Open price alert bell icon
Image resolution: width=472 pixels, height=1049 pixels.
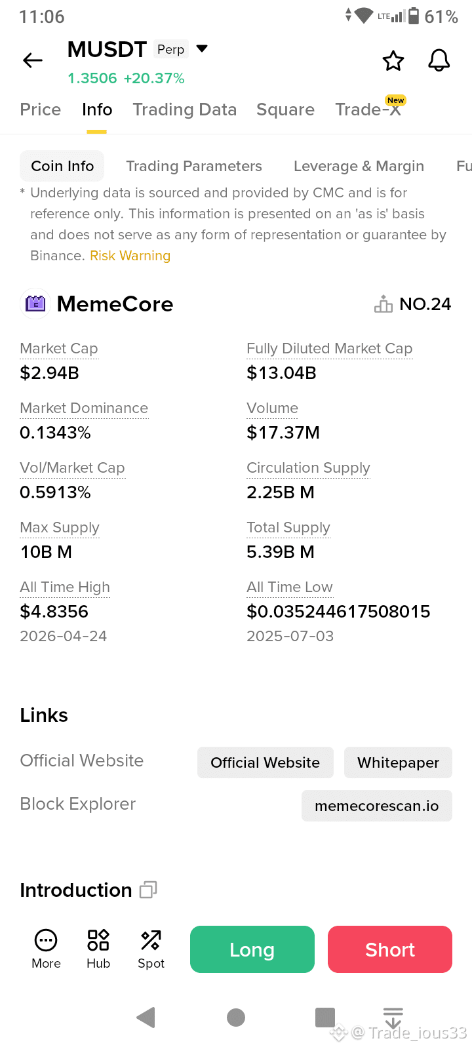click(439, 60)
